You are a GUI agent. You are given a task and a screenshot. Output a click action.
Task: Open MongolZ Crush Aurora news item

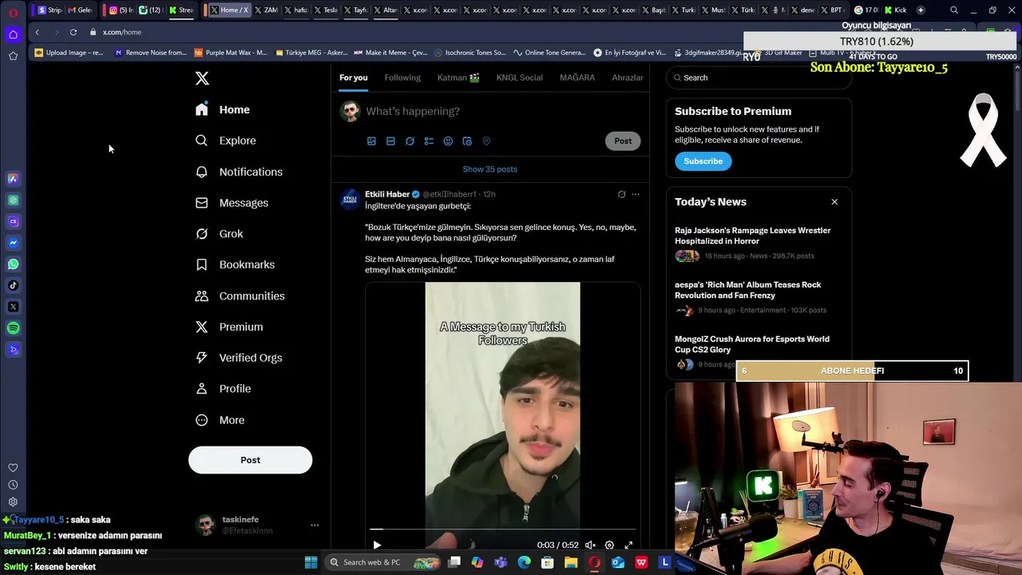pyautogui.click(x=759, y=352)
